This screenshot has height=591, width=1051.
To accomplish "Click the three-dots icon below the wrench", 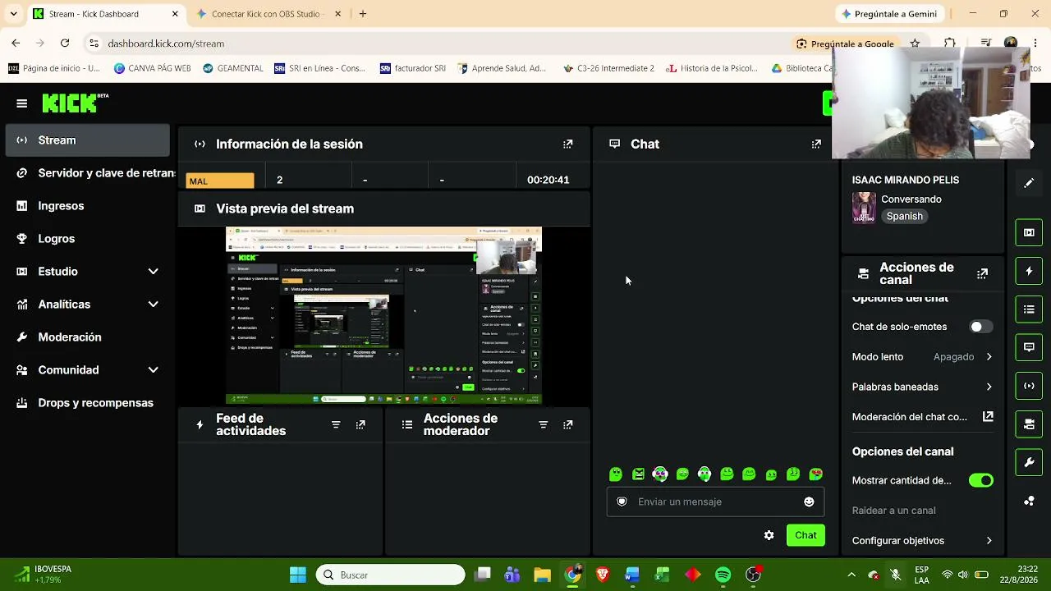I will coord(1029,501).
